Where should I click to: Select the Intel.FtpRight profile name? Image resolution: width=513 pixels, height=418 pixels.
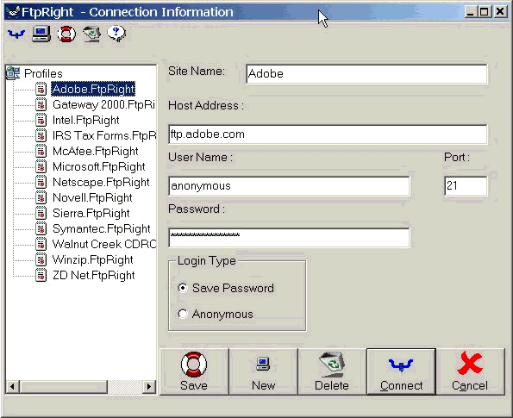85,120
